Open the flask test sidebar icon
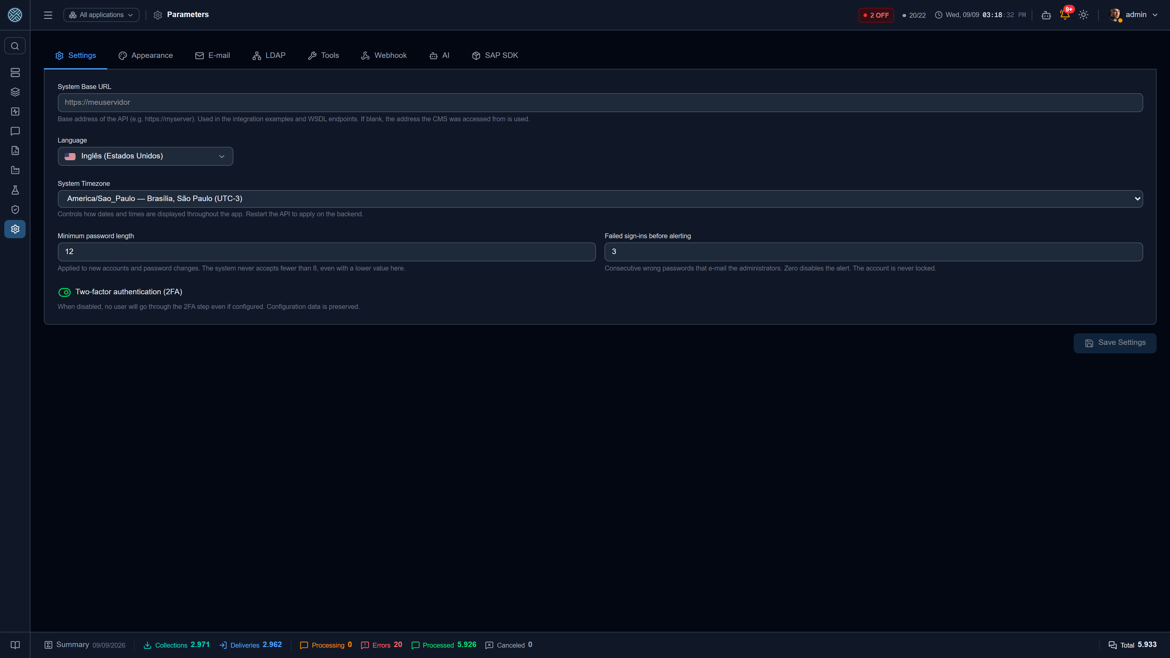The width and height of the screenshot is (1170, 658). tap(15, 190)
